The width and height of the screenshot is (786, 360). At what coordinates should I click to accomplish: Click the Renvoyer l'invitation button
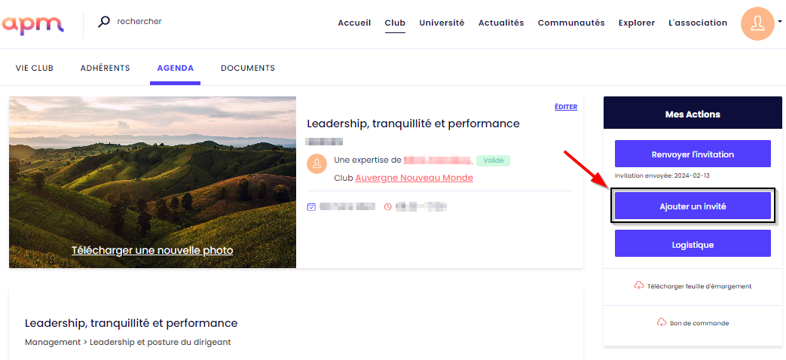[x=693, y=154]
